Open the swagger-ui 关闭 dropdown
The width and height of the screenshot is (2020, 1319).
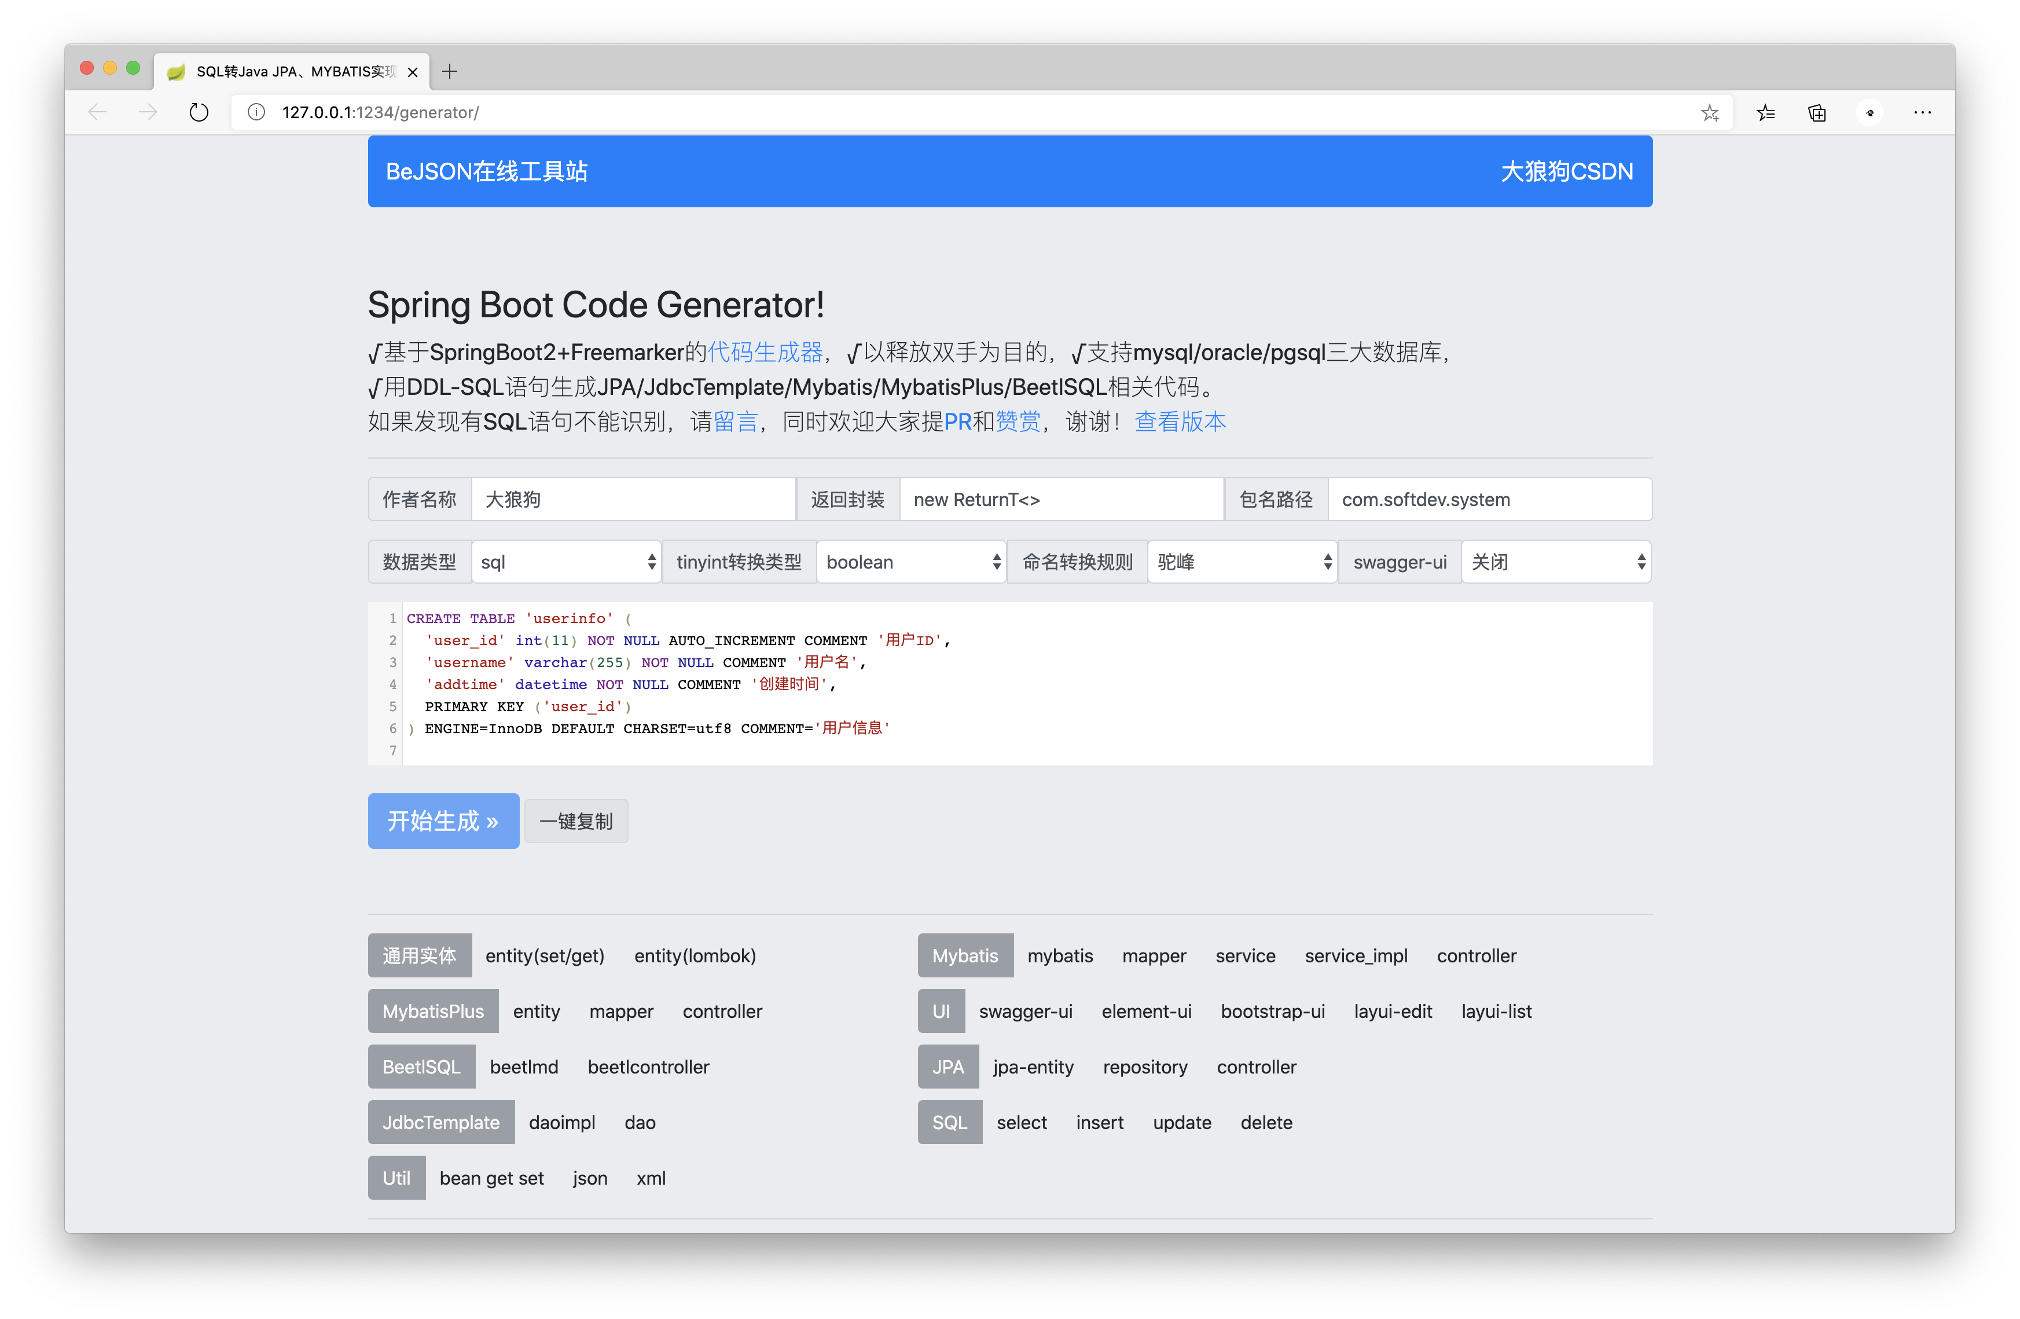tap(1556, 562)
